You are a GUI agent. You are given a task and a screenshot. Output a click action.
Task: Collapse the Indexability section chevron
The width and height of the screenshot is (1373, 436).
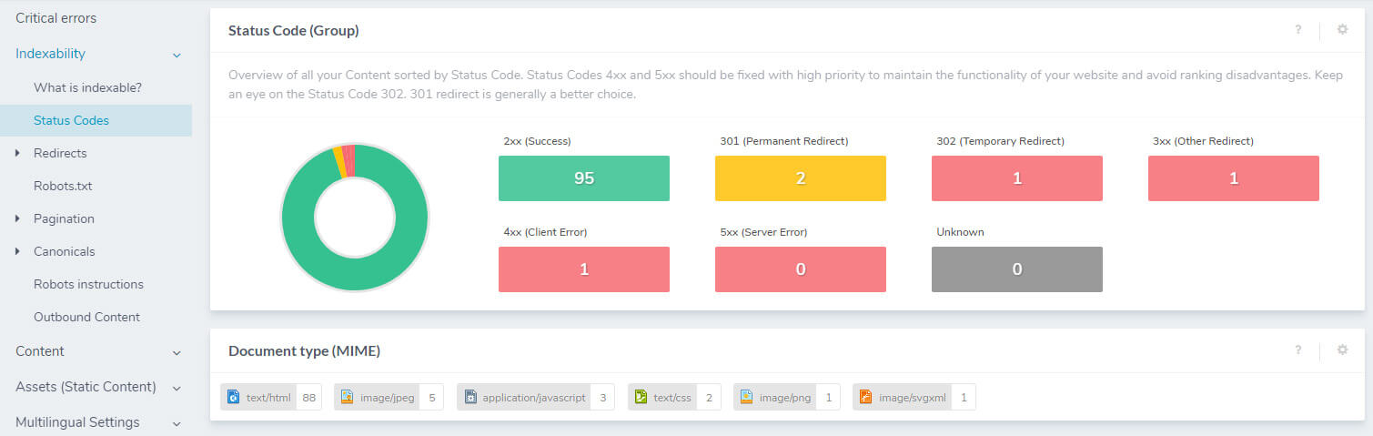(x=177, y=55)
